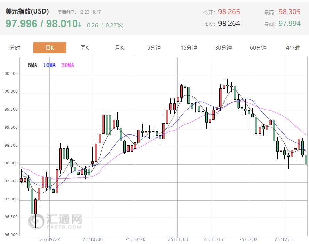Switch to the 月K monthly tab
The height and width of the screenshot is (244, 309).
pyautogui.click(x=119, y=48)
